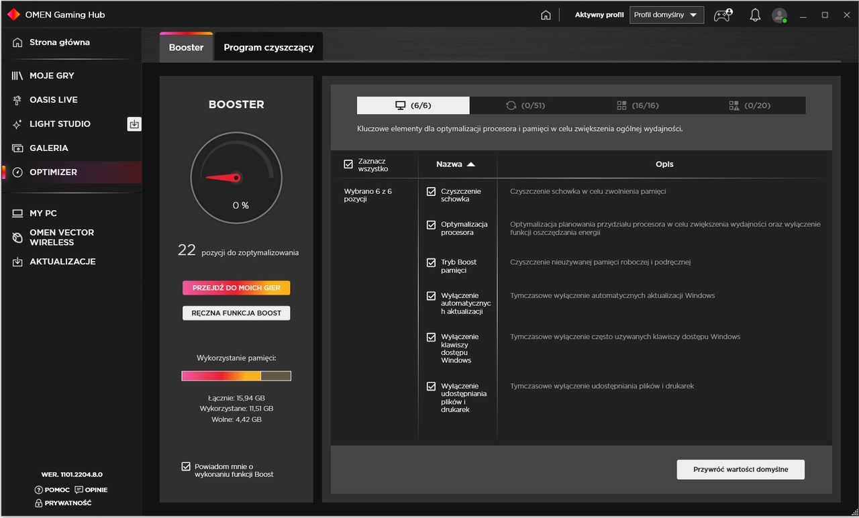The width and height of the screenshot is (859, 518).
Task: Uncheck Optymalizacja procesora
Action: 431,225
